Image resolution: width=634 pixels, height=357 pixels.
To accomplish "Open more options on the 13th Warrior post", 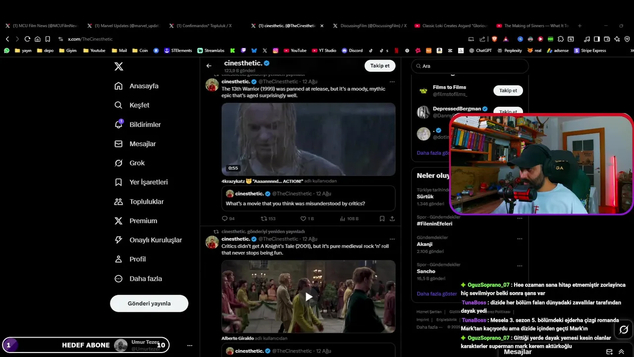I will pyautogui.click(x=392, y=81).
